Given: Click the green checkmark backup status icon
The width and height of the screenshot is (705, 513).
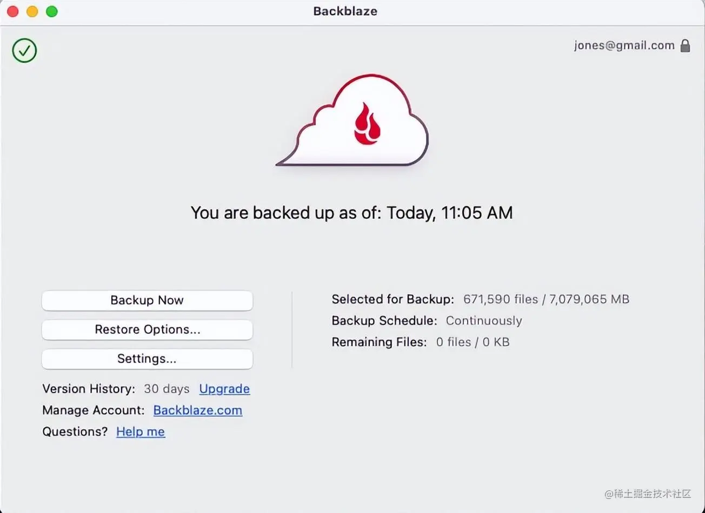Looking at the screenshot, I should [24, 51].
